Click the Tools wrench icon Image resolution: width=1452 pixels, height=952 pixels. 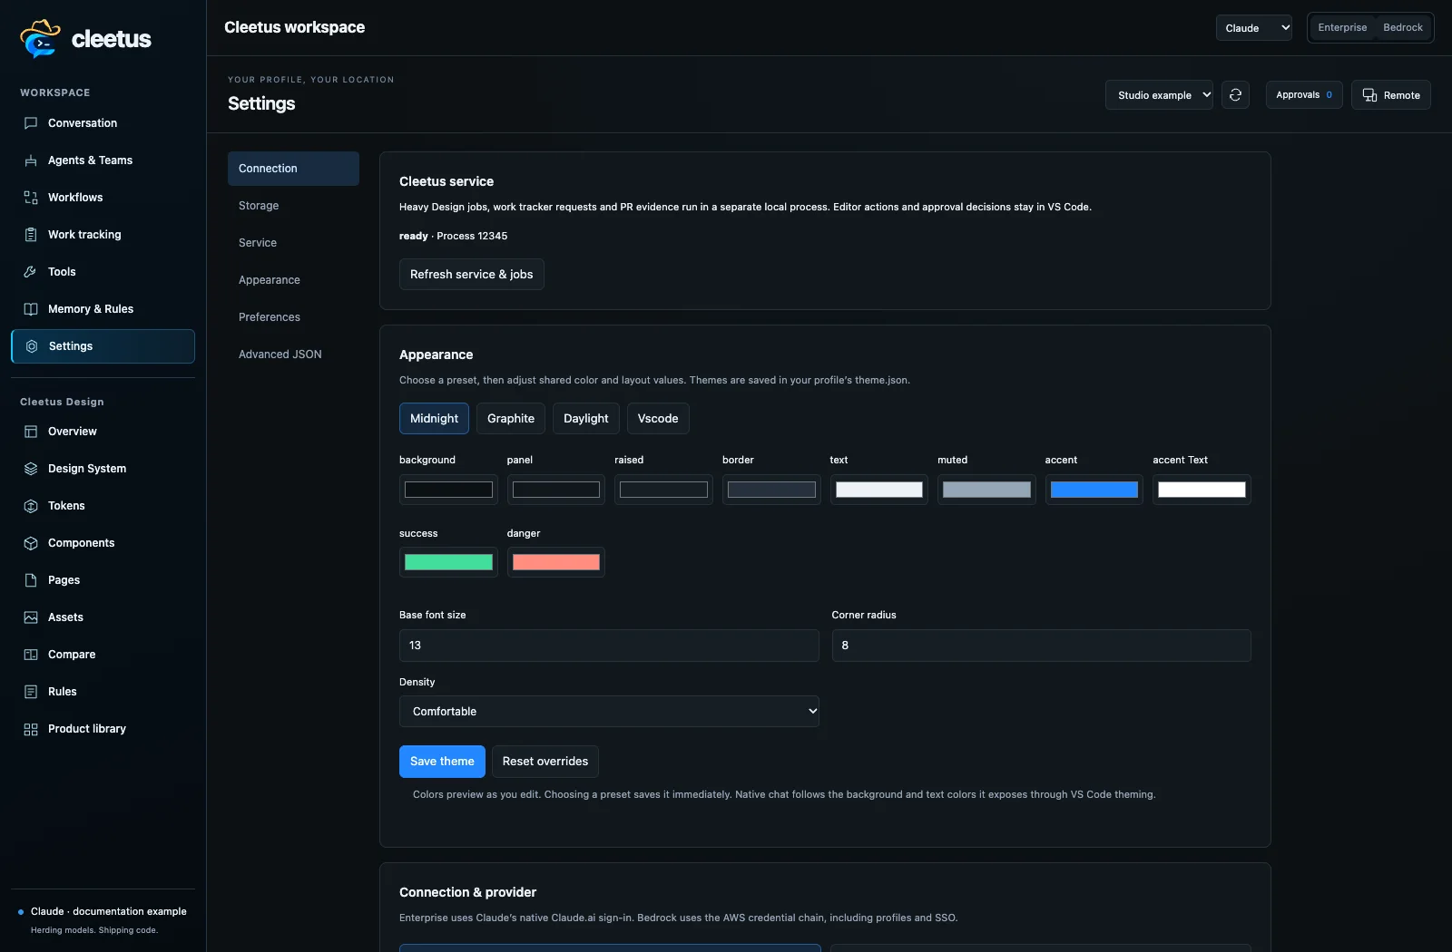31,272
